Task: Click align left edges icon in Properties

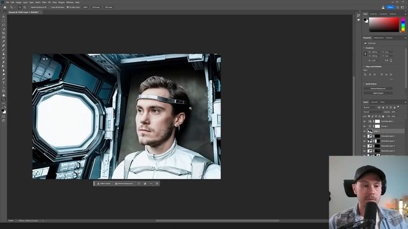Action: 365,74
